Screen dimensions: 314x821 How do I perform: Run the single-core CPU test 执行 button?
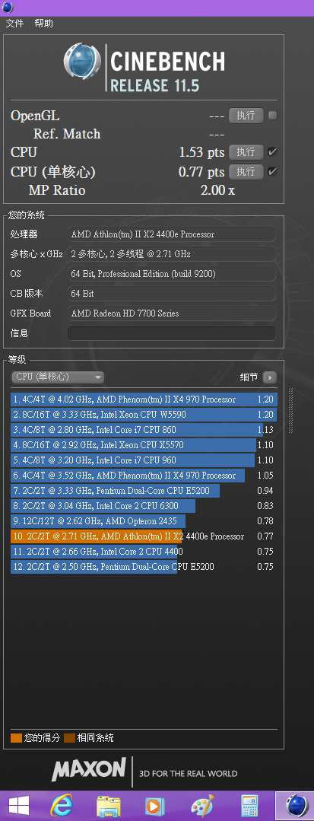click(246, 171)
